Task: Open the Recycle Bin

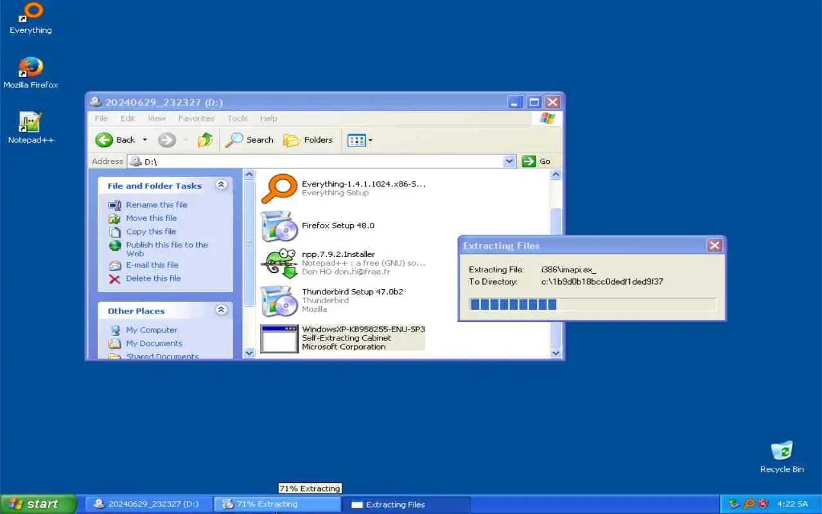Action: 782,457
